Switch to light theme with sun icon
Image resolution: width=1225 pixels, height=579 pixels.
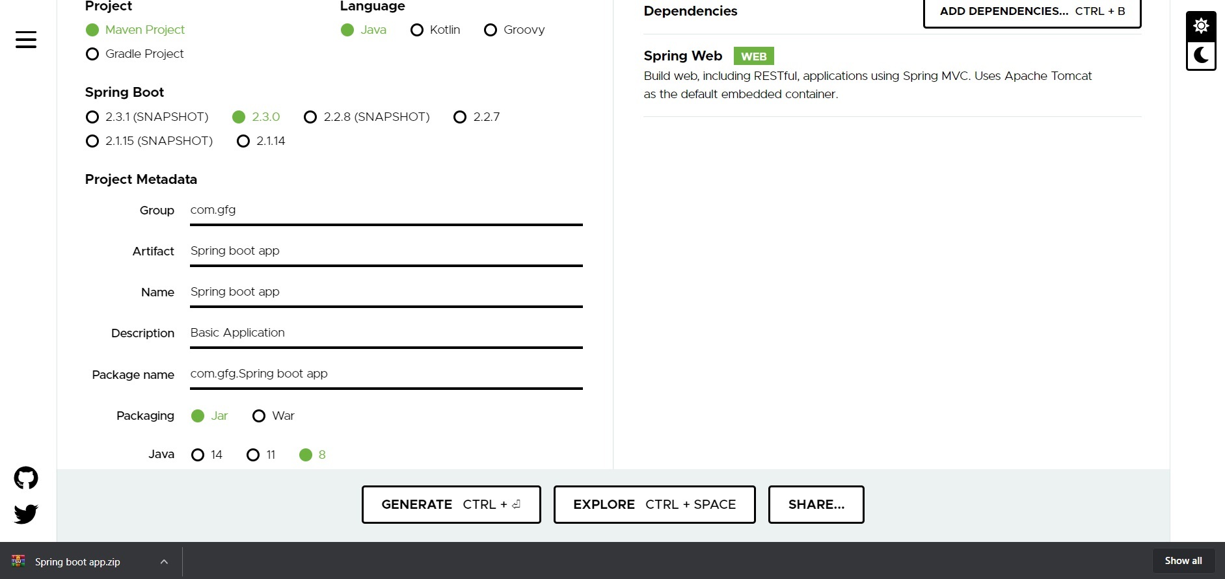click(1201, 26)
